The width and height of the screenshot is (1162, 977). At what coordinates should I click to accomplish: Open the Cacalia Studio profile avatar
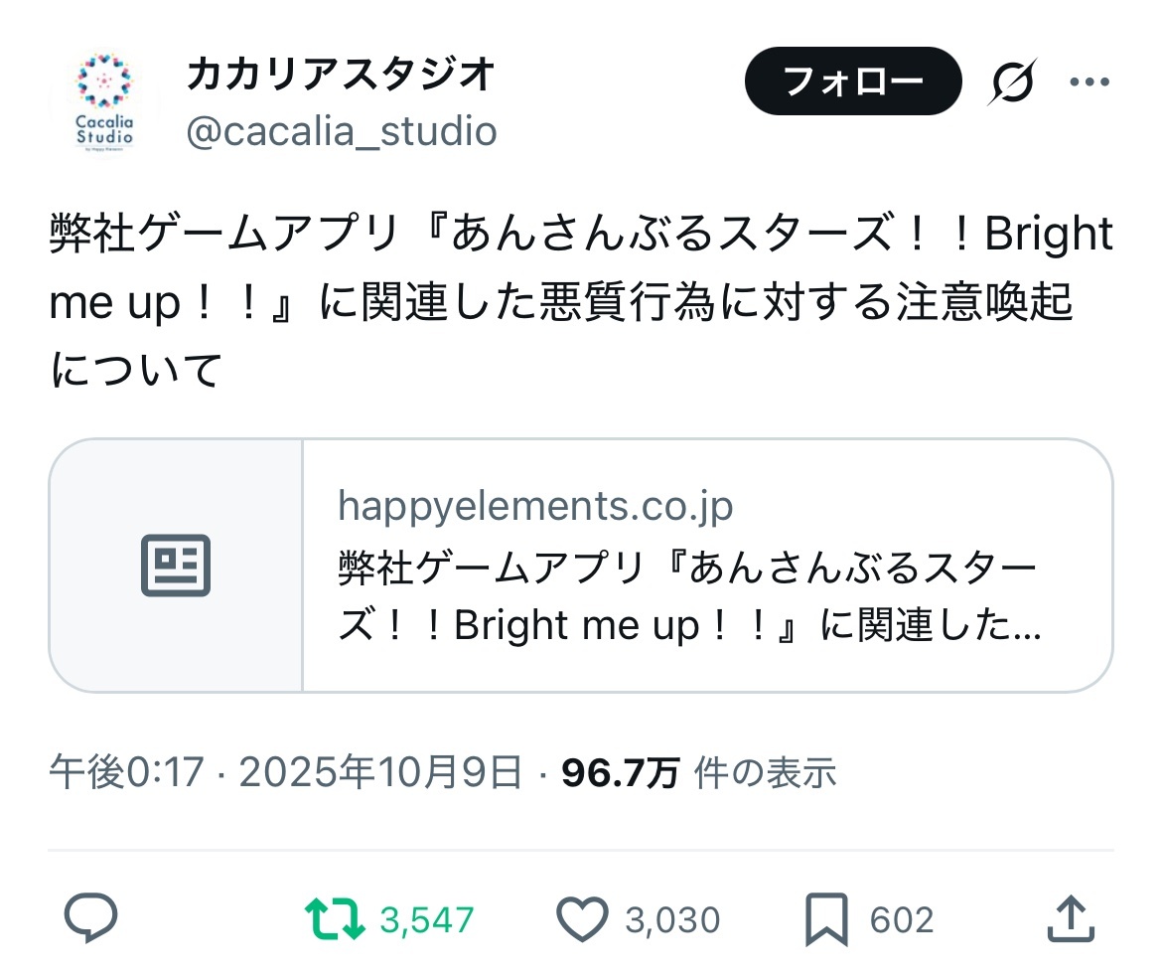click(x=103, y=103)
